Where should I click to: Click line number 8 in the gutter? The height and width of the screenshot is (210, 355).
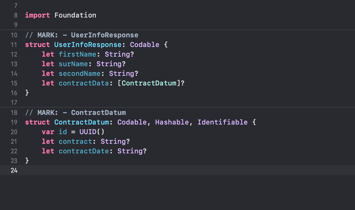coord(16,15)
